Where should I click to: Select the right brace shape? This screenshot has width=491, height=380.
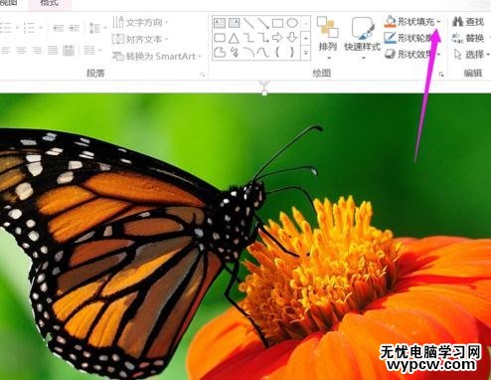[x=292, y=52]
